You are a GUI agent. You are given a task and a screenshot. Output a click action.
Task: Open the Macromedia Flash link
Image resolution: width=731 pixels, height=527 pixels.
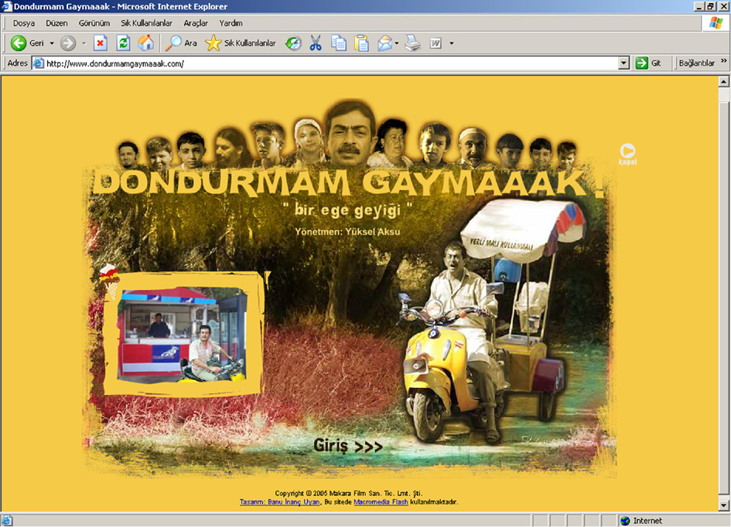[381, 501]
